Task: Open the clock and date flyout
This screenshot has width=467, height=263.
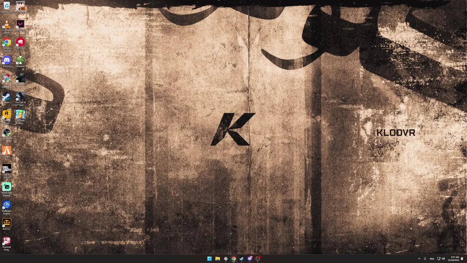Action: tap(454, 259)
